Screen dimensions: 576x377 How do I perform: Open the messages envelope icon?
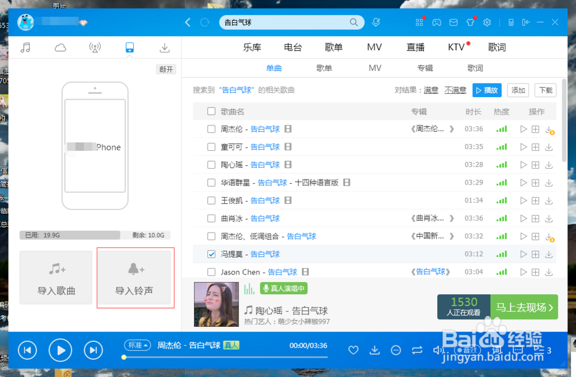pos(453,22)
